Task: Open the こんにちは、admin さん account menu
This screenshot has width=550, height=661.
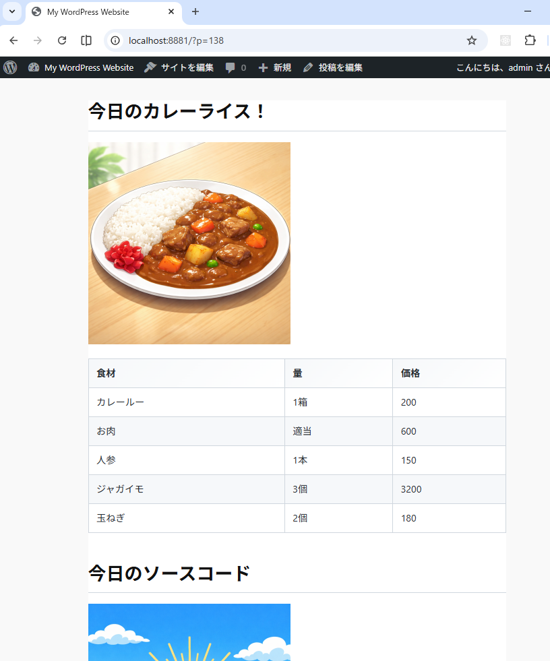Action: click(503, 67)
